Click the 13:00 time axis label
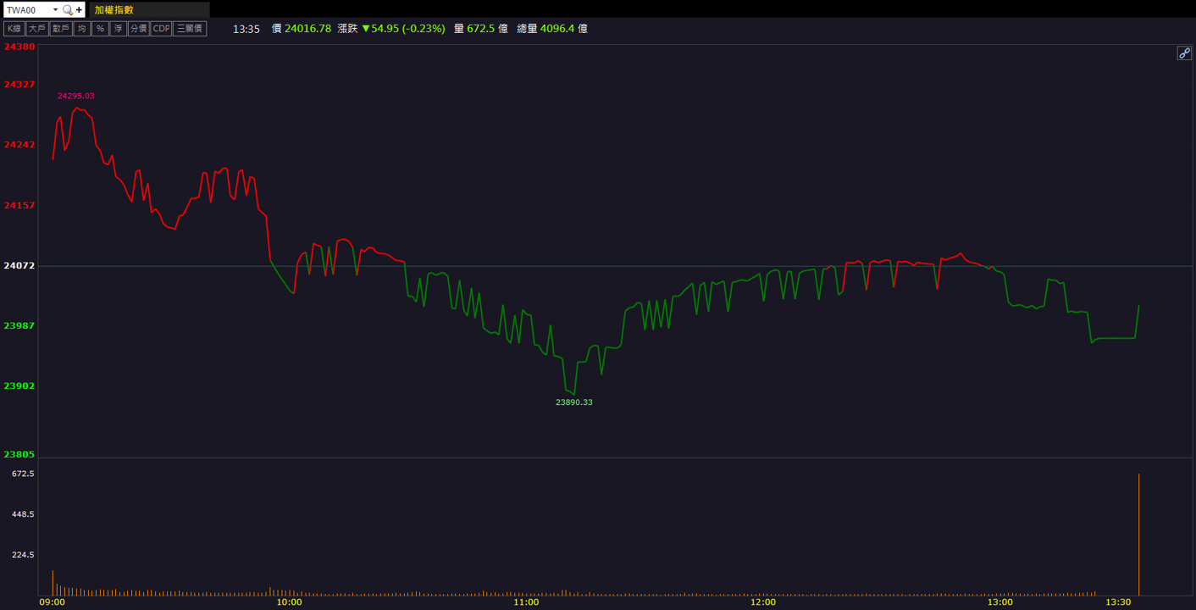Viewport: 1196px width, 610px height. 999,602
